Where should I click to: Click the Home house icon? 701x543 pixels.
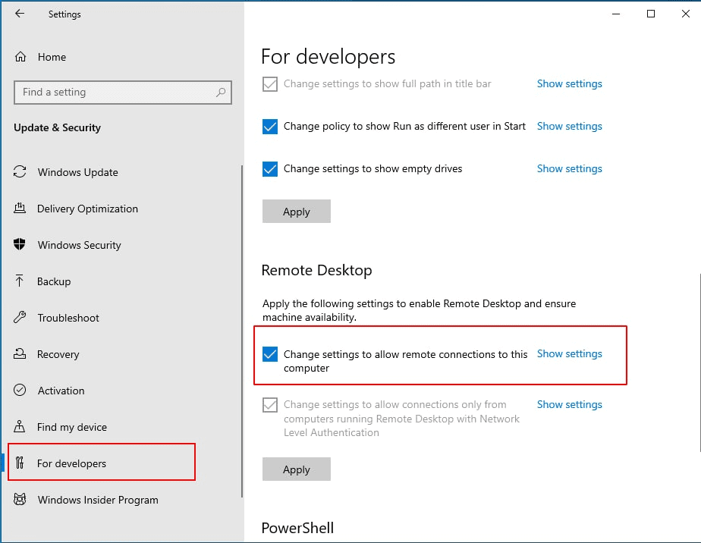pos(20,57)
